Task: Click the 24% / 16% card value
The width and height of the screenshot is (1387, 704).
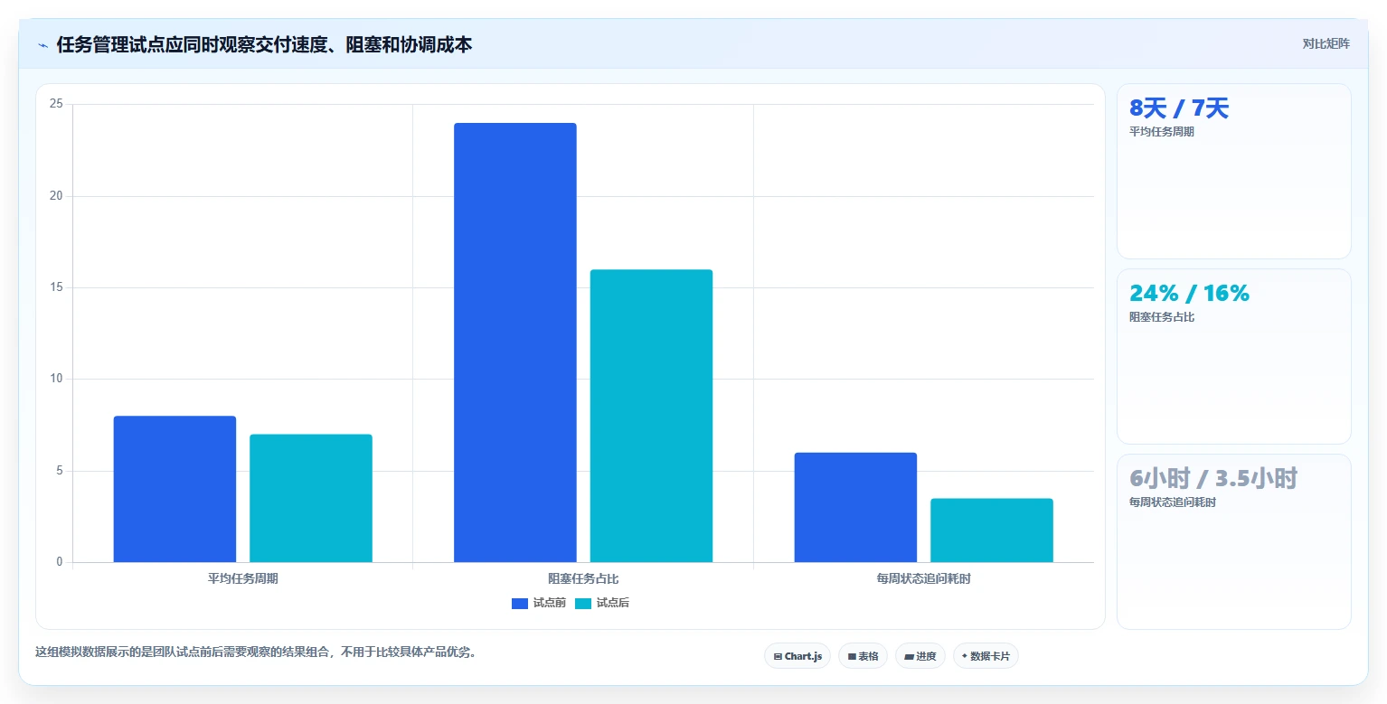Action: click(1189, 293)
